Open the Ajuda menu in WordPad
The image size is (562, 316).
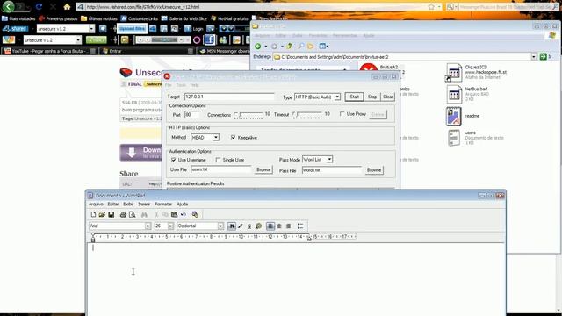click(x=183, y=204)
